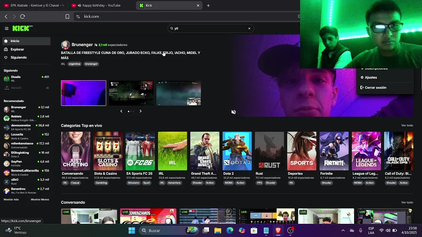Viewport: 422px width, 237px height.
Task: Select the argentina tag
Action: click(75, 64)
